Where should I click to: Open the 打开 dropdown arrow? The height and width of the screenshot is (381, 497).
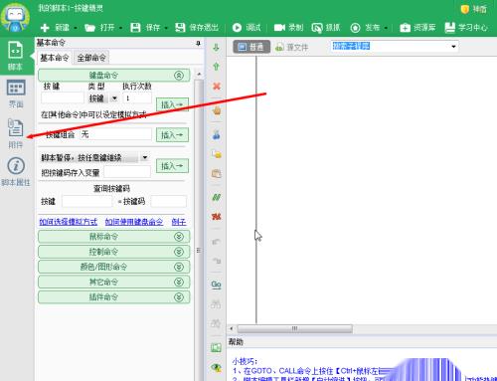pos(120,28)
